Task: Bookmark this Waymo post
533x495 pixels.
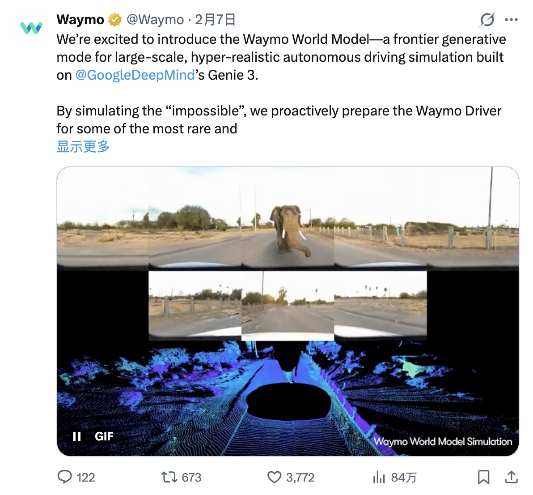Action: (483, 477)
